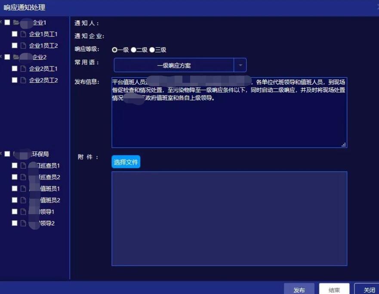Click the 结束 button

(x=333, y=290)
